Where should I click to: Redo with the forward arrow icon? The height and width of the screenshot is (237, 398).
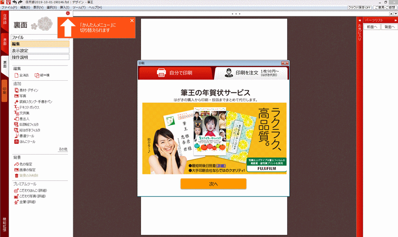click(20, 2)
